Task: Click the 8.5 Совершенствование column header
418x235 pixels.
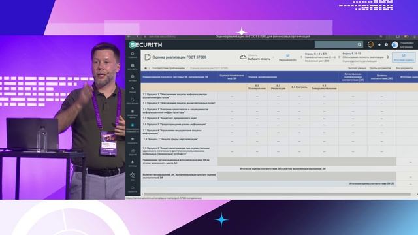Action: (x=324, y=87)
